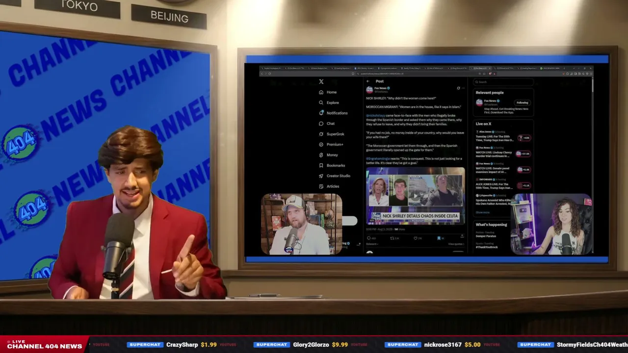
Task: Select the Bookmarks menu item
Action: [x=336, y=165]
